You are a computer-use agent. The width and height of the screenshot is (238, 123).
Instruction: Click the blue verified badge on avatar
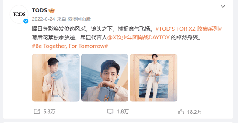point(26,21)
